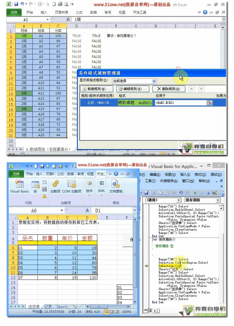Click macro security warning icon in 代码 group
Screen dimensions: 234x326
(x=44, y=196)
